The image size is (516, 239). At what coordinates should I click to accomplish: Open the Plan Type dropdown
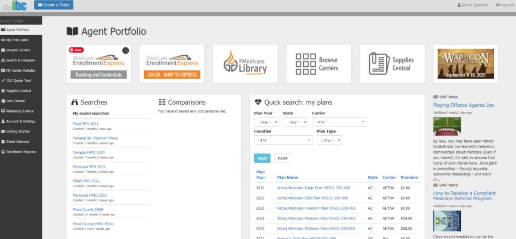pyautogui.click(x=330, y=140)
